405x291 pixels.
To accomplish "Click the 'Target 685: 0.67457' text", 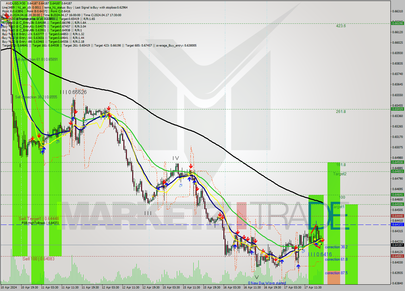I will pyautogui.click(x=138, y=46).
